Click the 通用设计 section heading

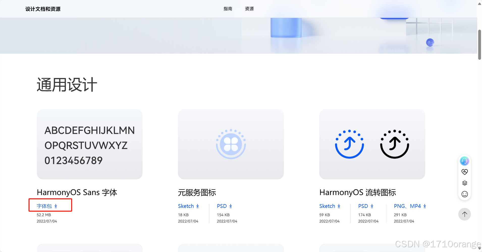67,85
